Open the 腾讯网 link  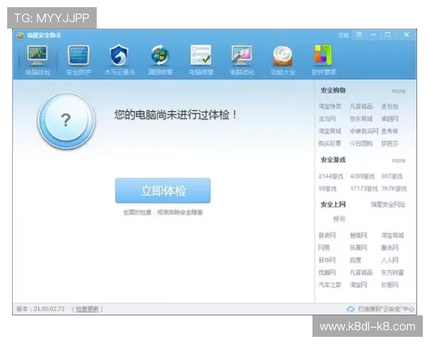(x=390, y=248)
